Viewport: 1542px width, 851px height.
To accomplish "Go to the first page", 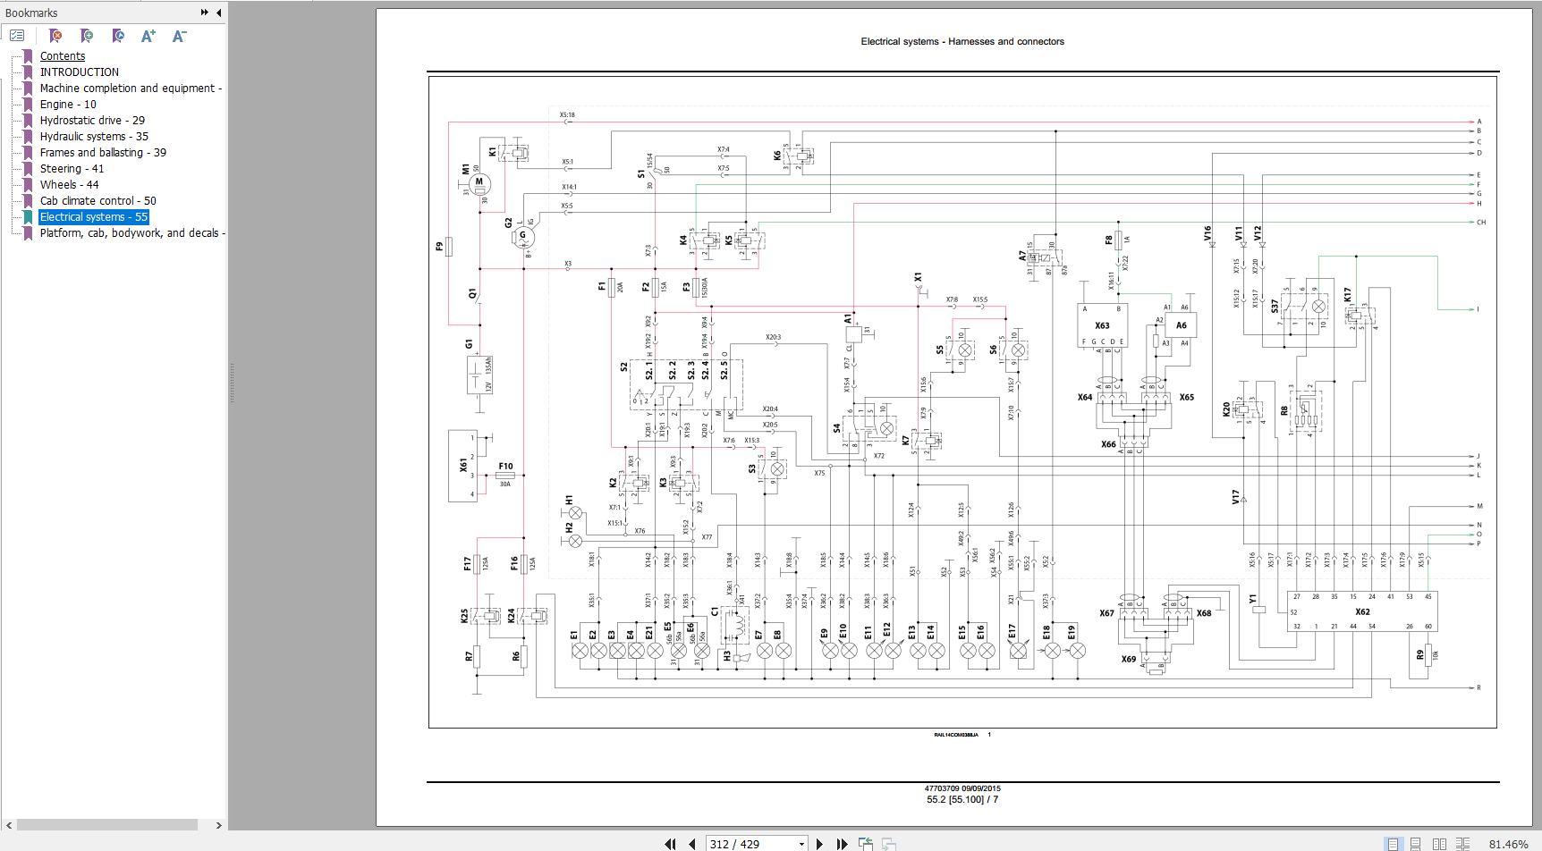I will 670,844.
